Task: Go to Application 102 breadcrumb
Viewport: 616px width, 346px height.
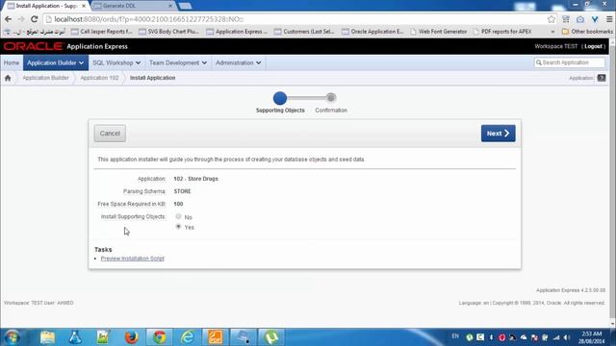Action: pyautogui.click(x=99, y=78)
